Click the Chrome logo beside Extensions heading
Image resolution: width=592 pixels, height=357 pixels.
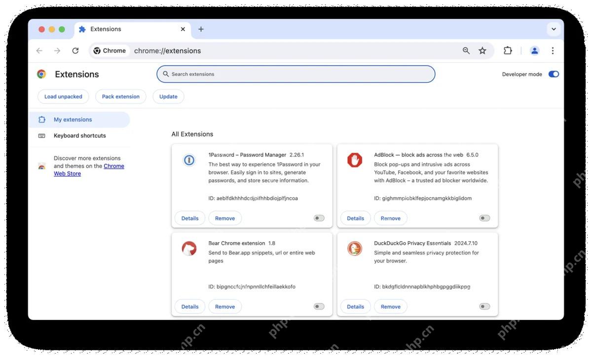click(x=41, y=74)
